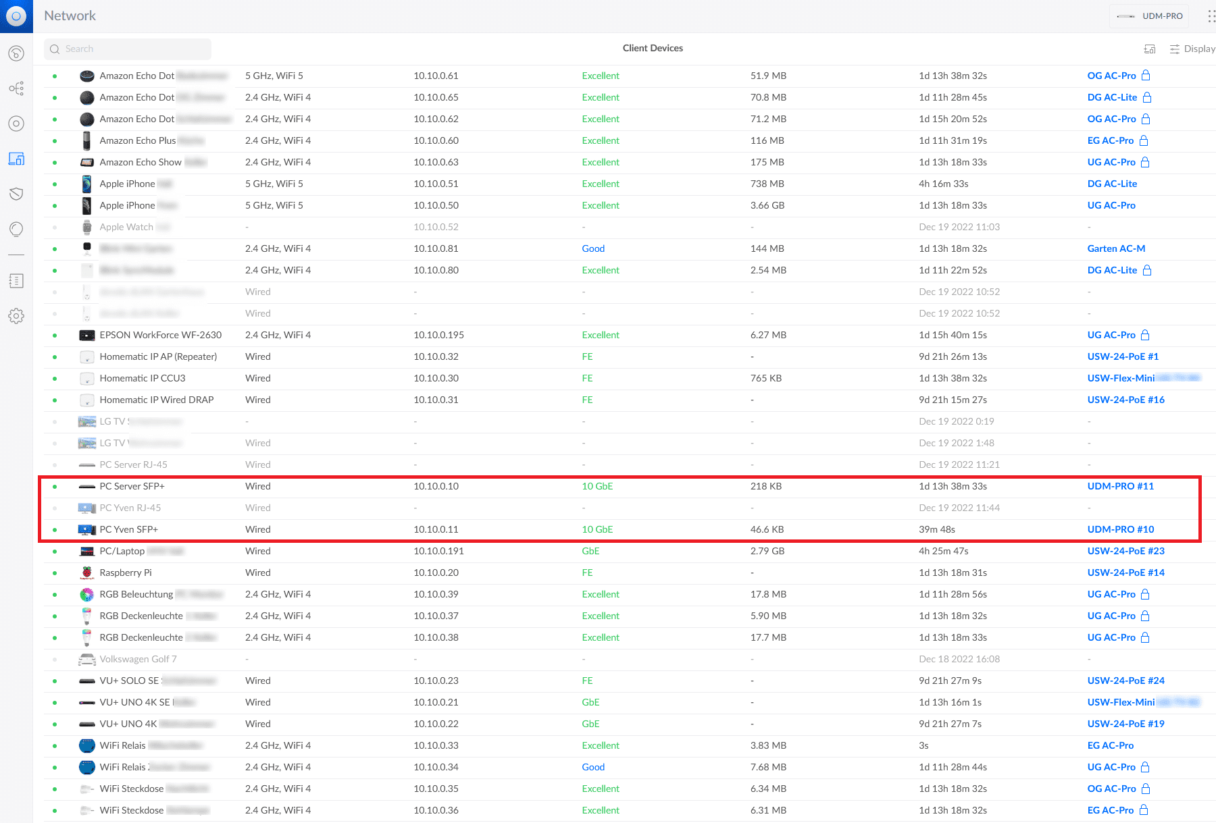The height and width of the screenshot is (823, 1216).
Task: Click the Homematic IP CCU3 device icon
Action: [86, 378]
